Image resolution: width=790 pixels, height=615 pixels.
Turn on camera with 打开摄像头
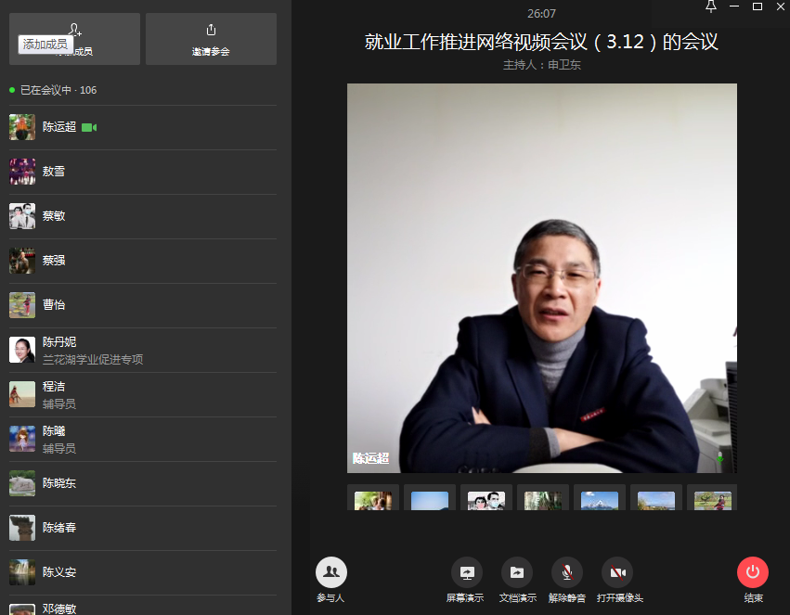[617, 572]
